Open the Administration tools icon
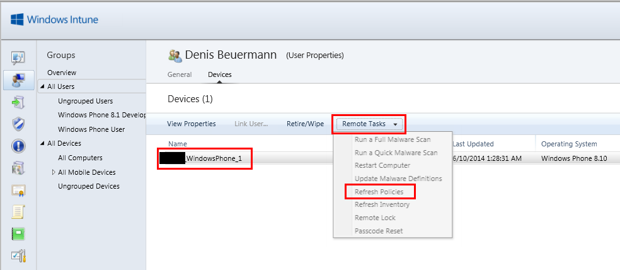The width and height of the screenshot is (620, 270). coord(18,256)
